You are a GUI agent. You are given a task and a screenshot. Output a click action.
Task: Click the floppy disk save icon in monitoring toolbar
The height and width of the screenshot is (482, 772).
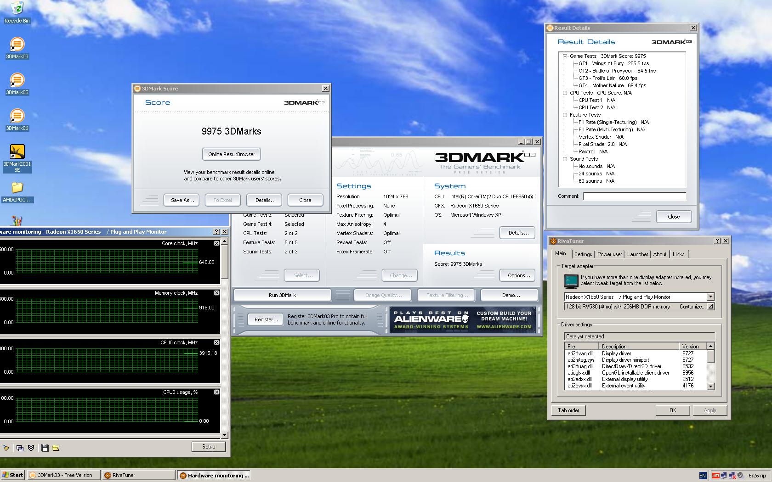(x=45, y=448)
